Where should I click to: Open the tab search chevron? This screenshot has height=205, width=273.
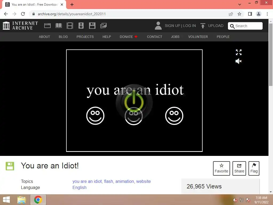(240, 5)
